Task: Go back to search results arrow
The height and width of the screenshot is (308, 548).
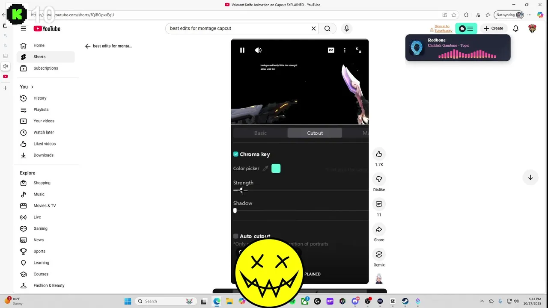Action: 88,46
